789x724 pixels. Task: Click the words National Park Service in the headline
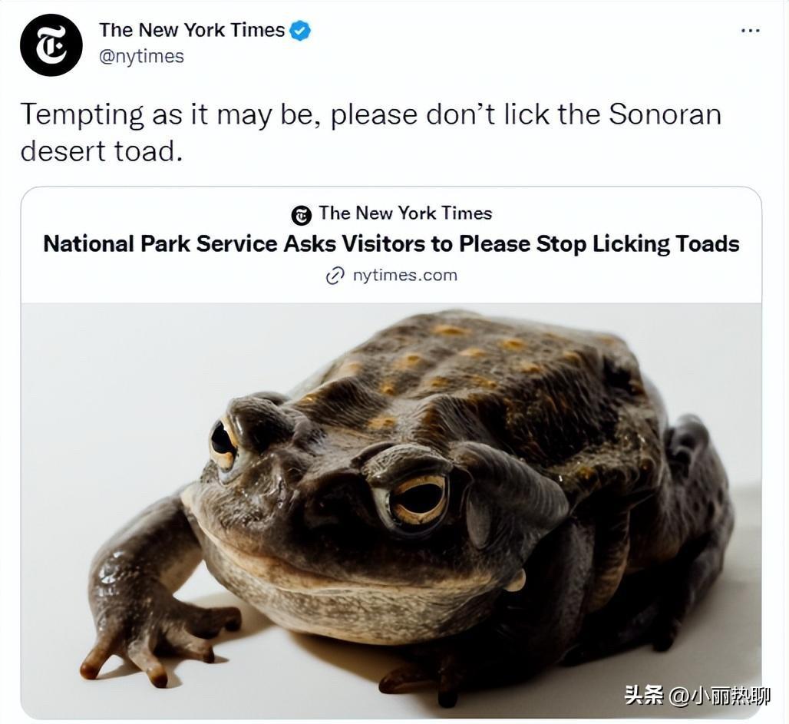click(160, 244)
